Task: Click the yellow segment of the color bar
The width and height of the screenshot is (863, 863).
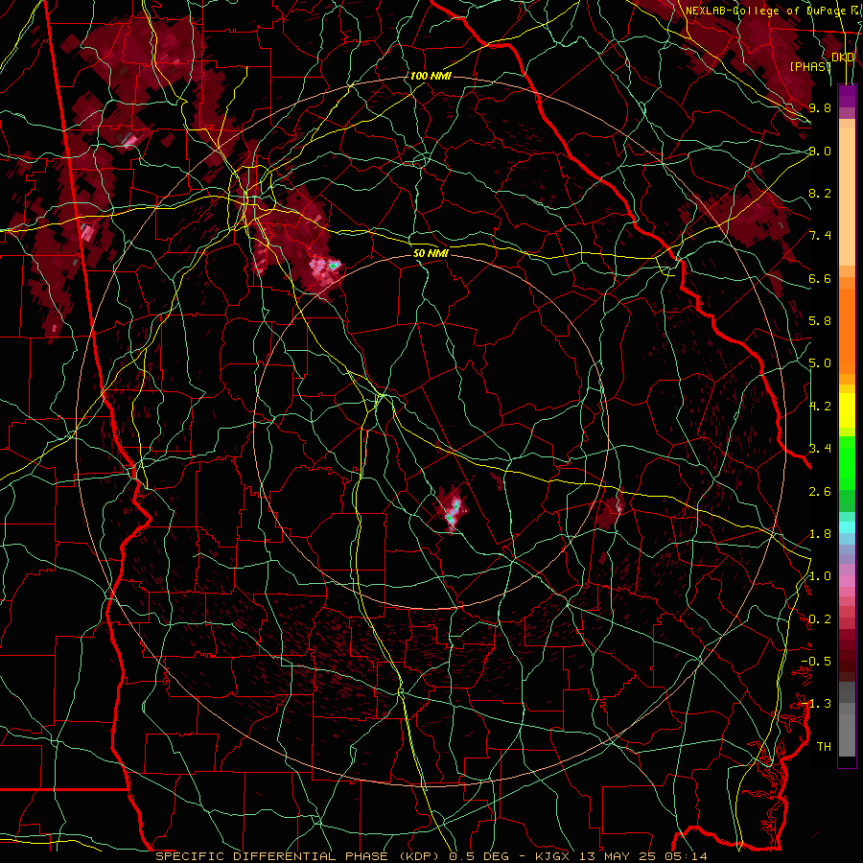Action: tap(847, 410)
